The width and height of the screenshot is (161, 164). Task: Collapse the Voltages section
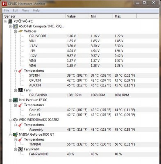16,32
